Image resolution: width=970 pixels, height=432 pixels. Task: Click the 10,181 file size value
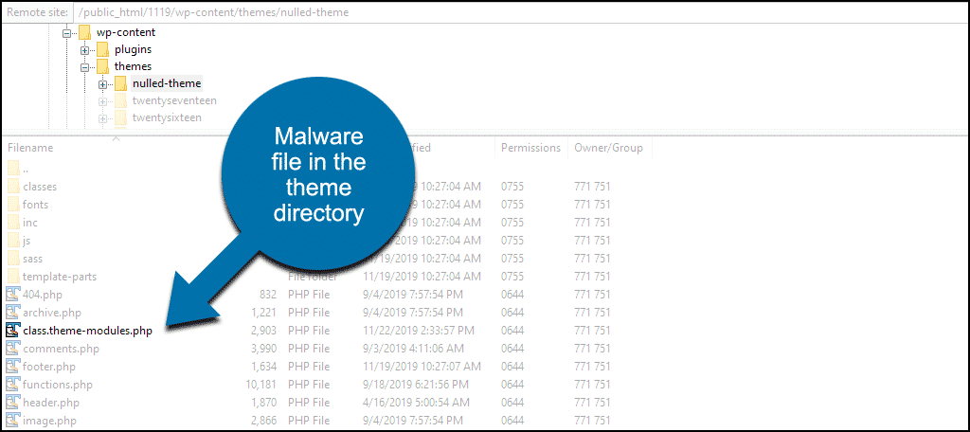[261, 385]
